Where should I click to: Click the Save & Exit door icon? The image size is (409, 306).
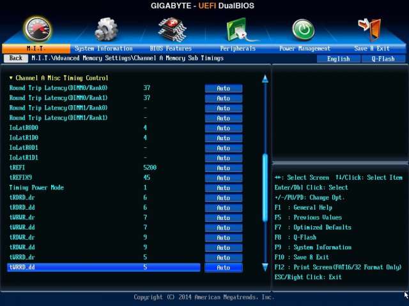[370, 30]
